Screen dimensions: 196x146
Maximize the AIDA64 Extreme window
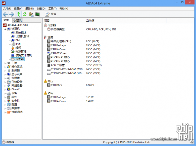[x=182, y=3]
